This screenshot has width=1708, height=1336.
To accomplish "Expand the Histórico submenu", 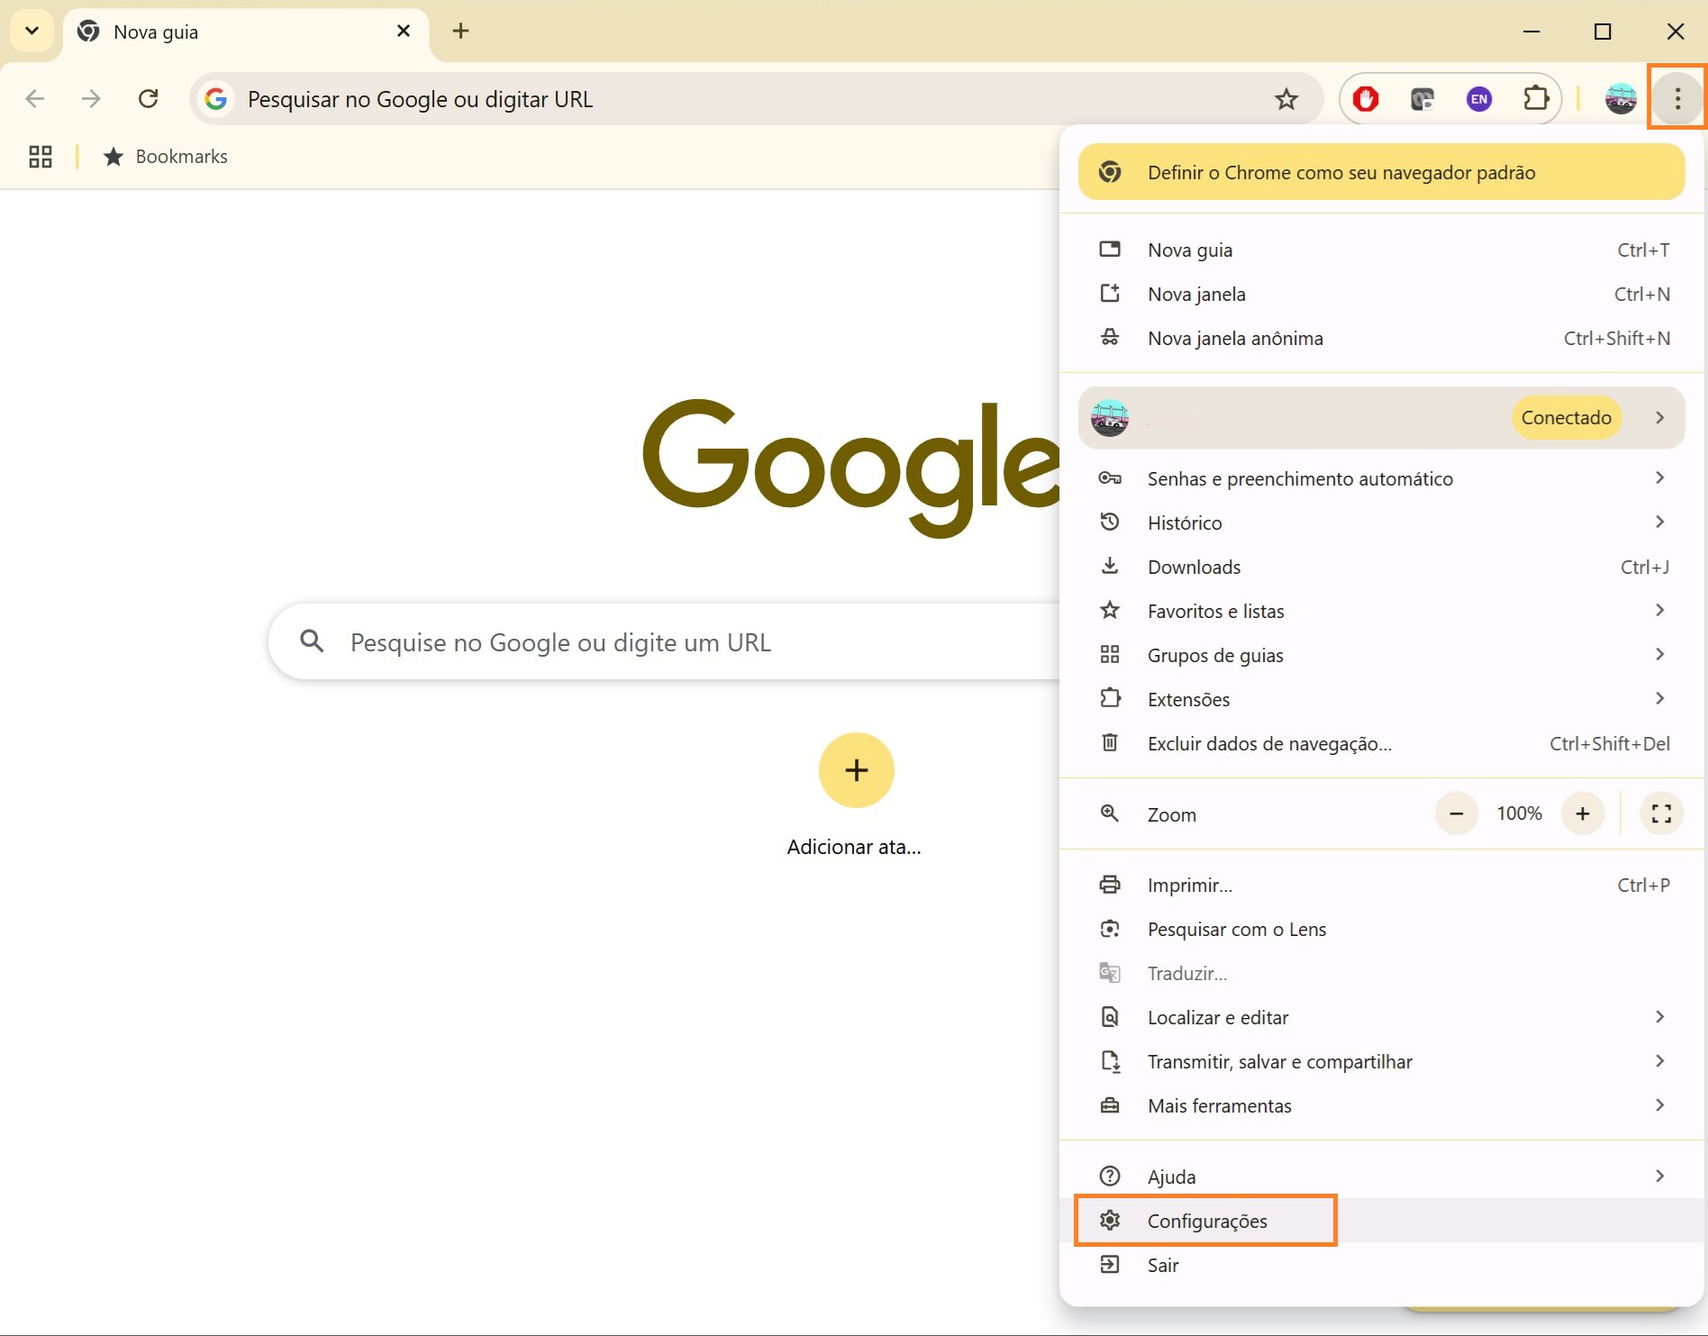I will pyautogui.click(x=1383, y=523).
